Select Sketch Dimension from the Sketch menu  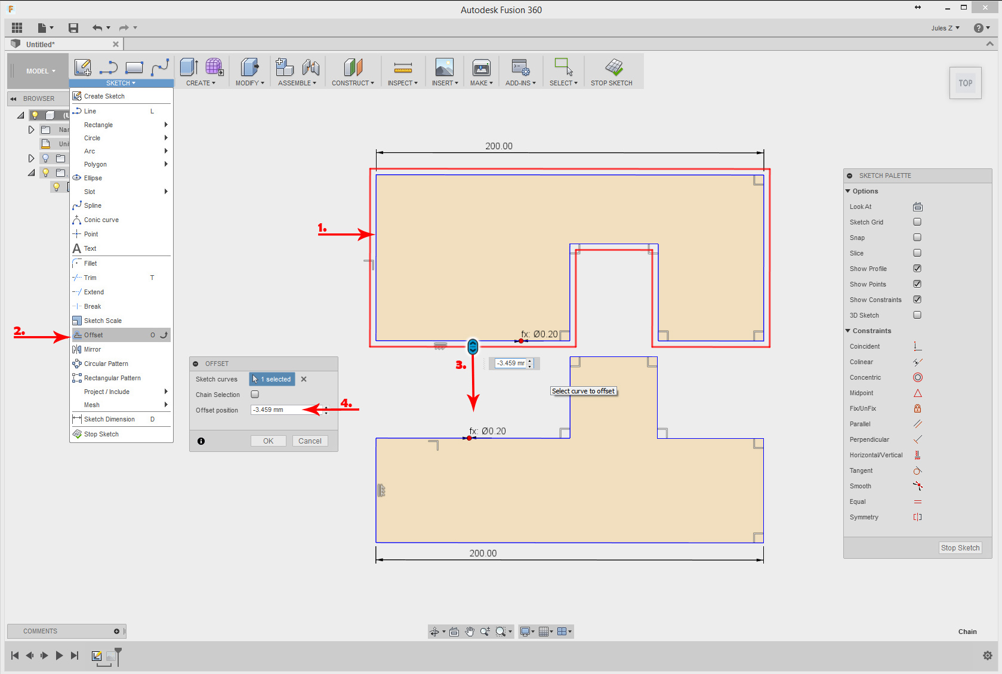point(109,419)
